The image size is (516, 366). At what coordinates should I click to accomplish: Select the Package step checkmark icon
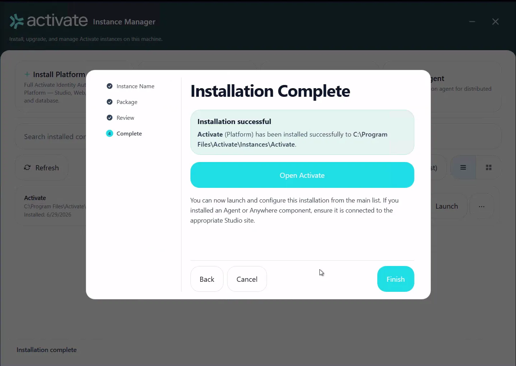point(110,102)
